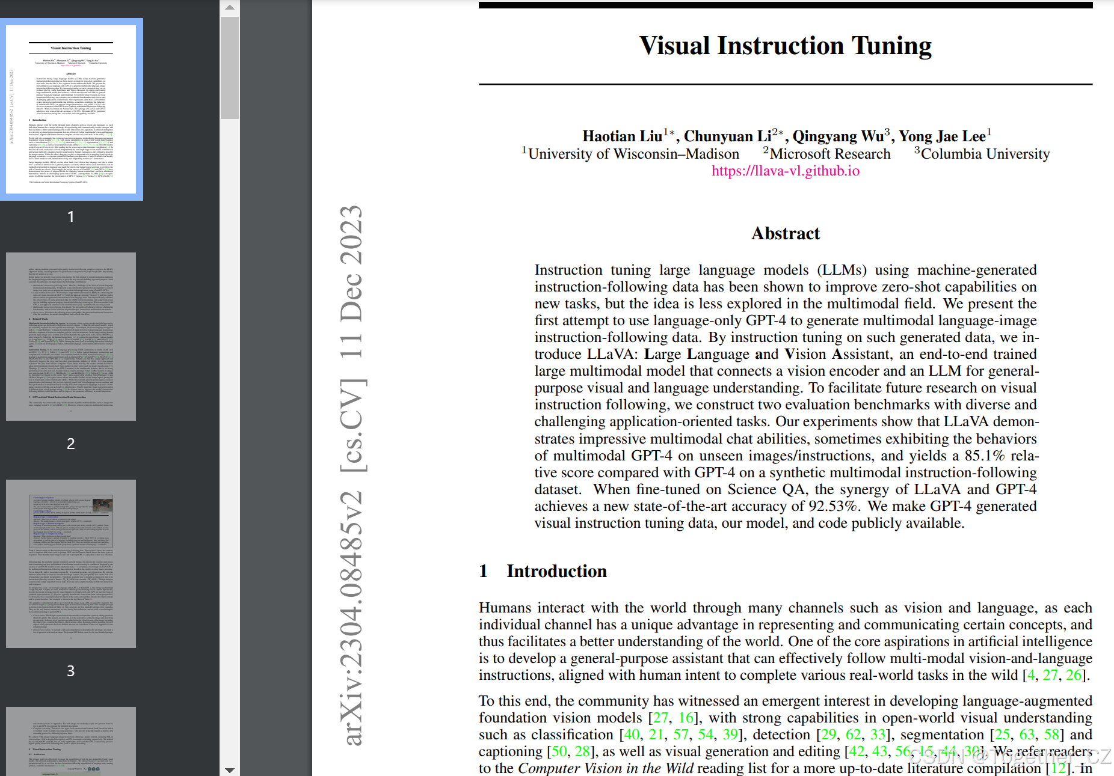Open citation 42 for visual generation

click(x=857, y=751)
